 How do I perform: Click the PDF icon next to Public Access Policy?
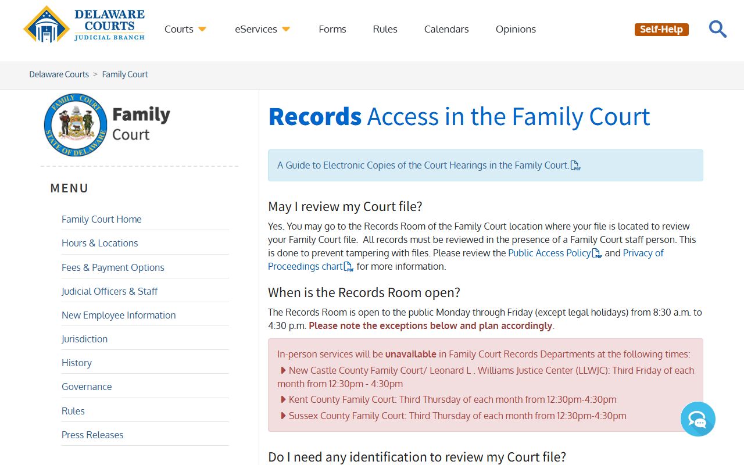tap(597, 253)
